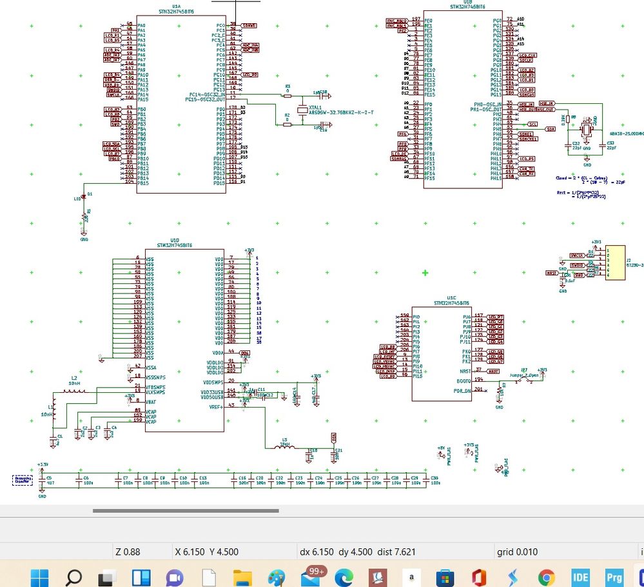Open the blank document taskbar icon
Image resolution: width=644 pixels, height=587 pixels.
point(209,578)
